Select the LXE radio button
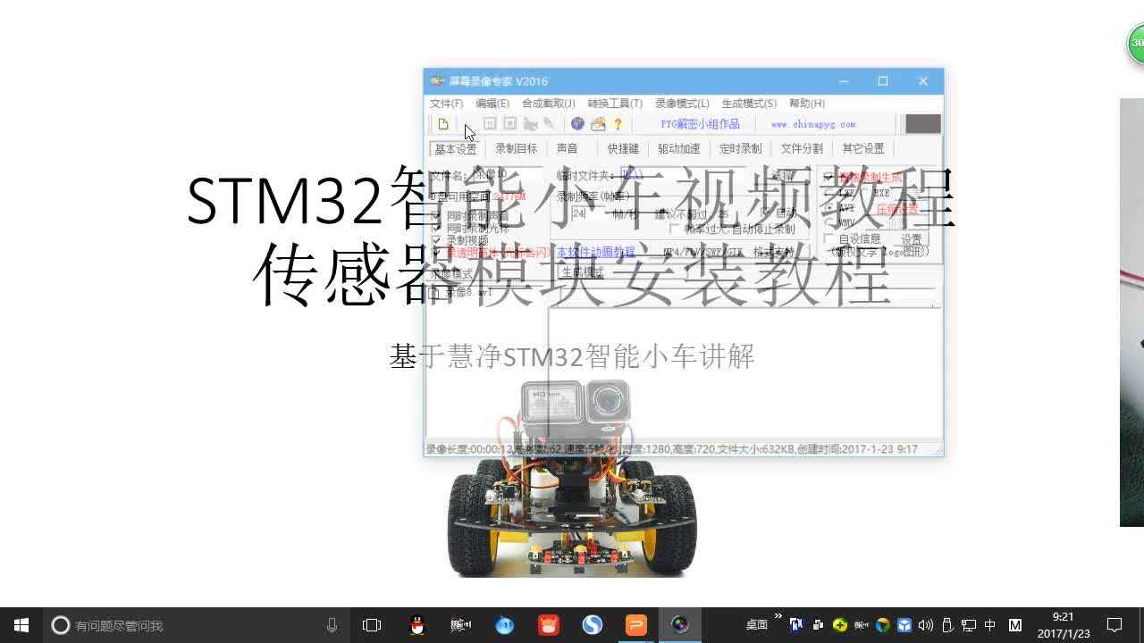This screenshot has height=643, width=1144. coord(829,193)
